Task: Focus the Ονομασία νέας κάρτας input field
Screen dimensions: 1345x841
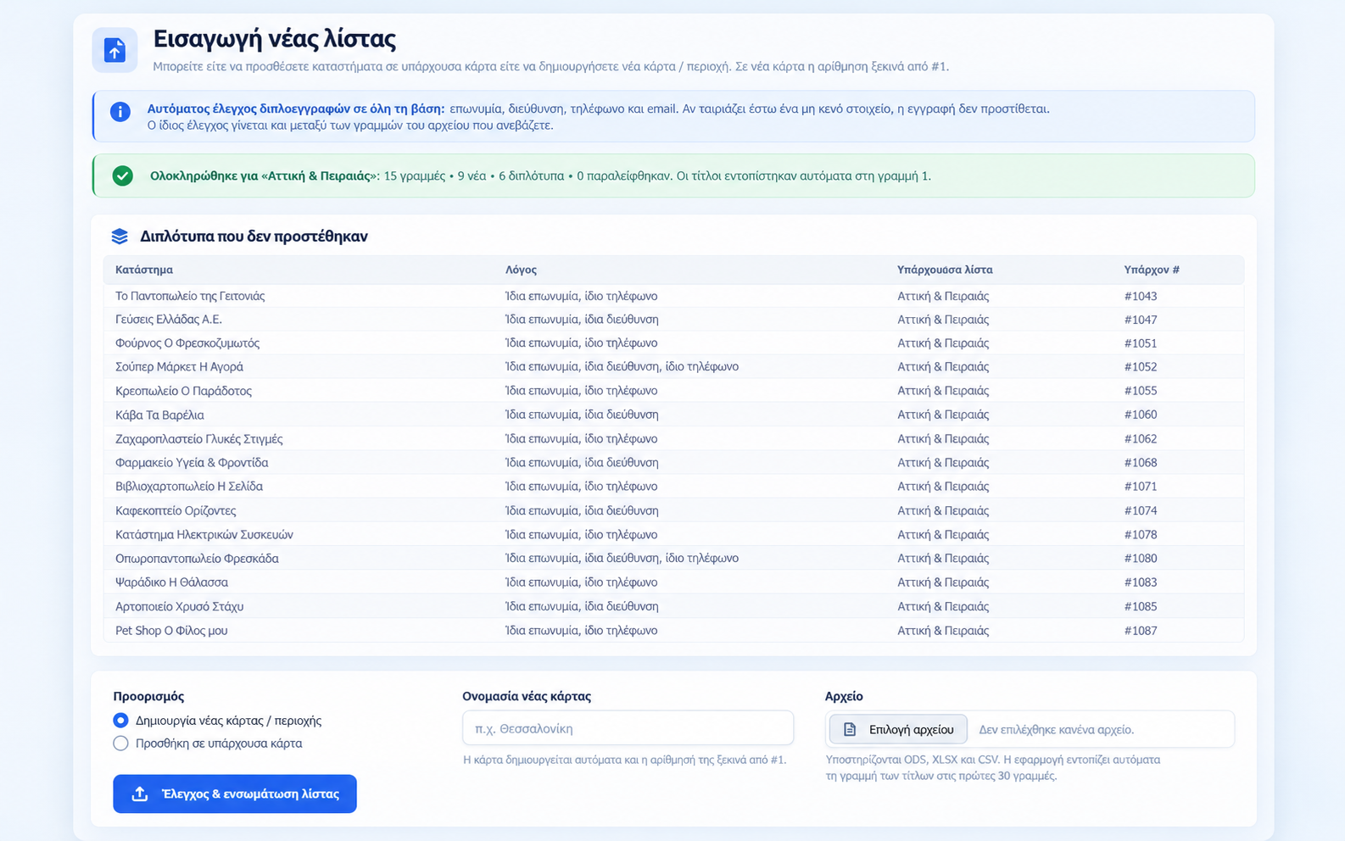Action: point(628,728)
